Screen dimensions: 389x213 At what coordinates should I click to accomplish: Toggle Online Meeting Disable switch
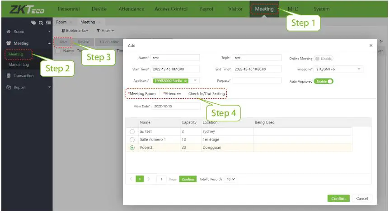(x=323, y=59)
